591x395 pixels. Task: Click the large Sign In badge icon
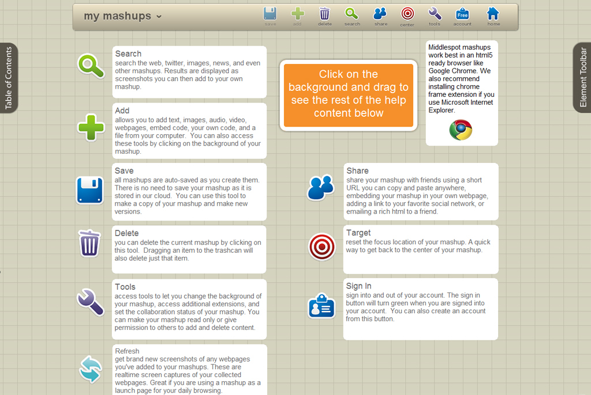321,306
